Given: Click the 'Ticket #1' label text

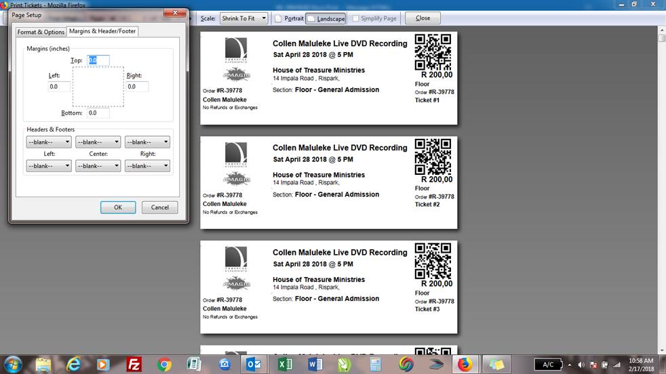Looking at the screenshot, I should 427,100.
